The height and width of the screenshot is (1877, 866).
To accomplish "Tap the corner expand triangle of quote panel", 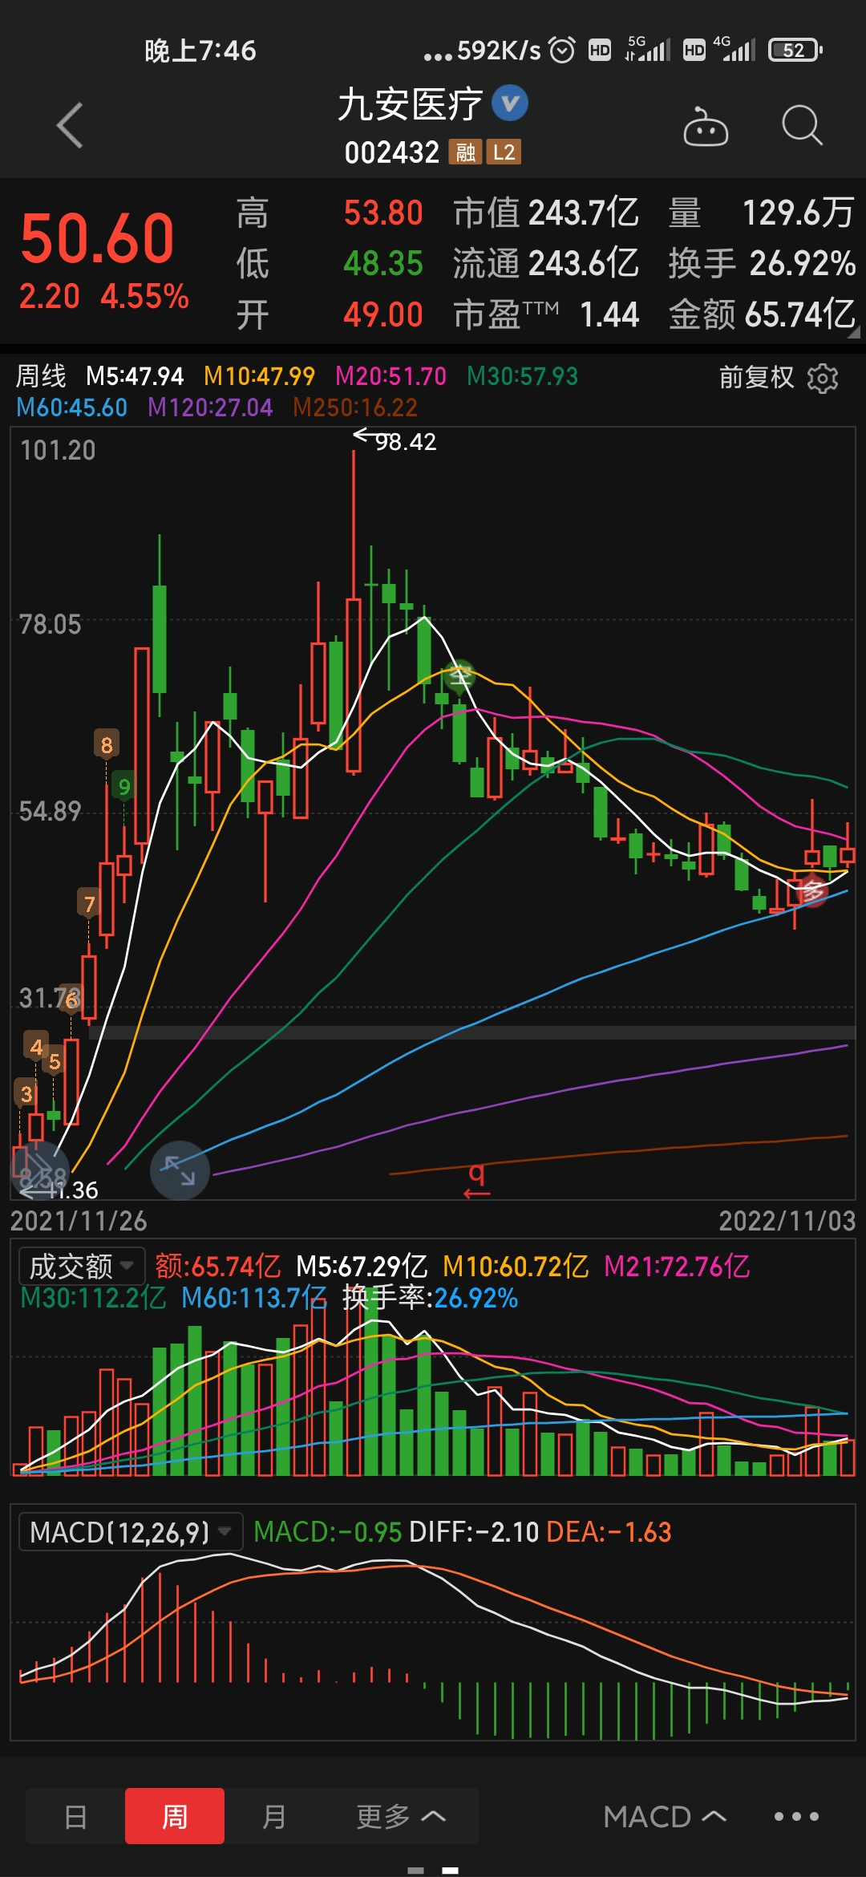I will 853,331.
